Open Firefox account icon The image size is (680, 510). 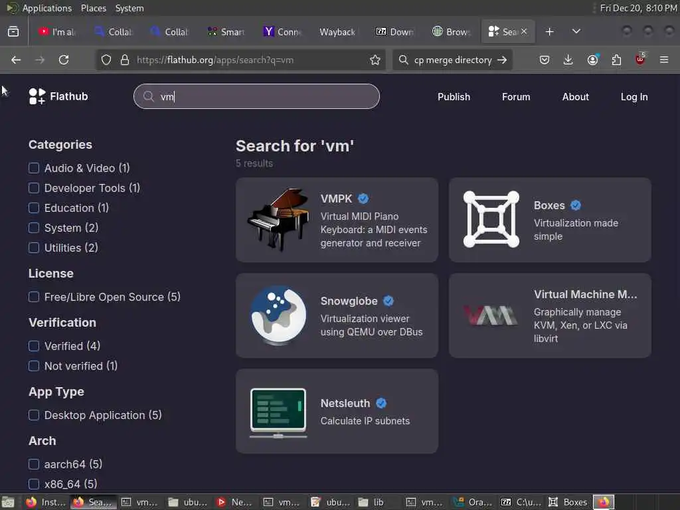(x=592, y=60)
